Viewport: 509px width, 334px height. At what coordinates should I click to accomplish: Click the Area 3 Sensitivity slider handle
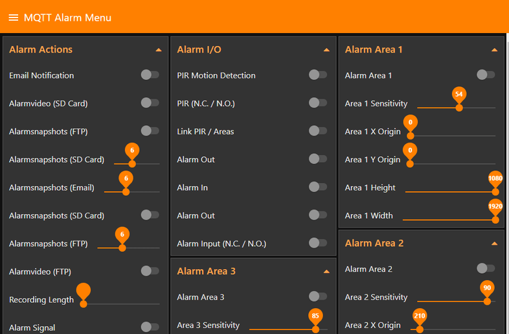pos(315,329)
